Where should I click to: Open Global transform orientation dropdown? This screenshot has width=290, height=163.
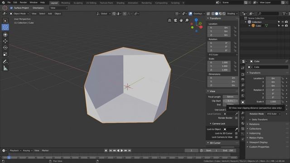104,14
